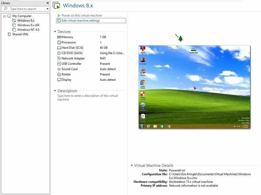Open the Library search dropdown arrow
261x195 pixels.
(47, 9)
